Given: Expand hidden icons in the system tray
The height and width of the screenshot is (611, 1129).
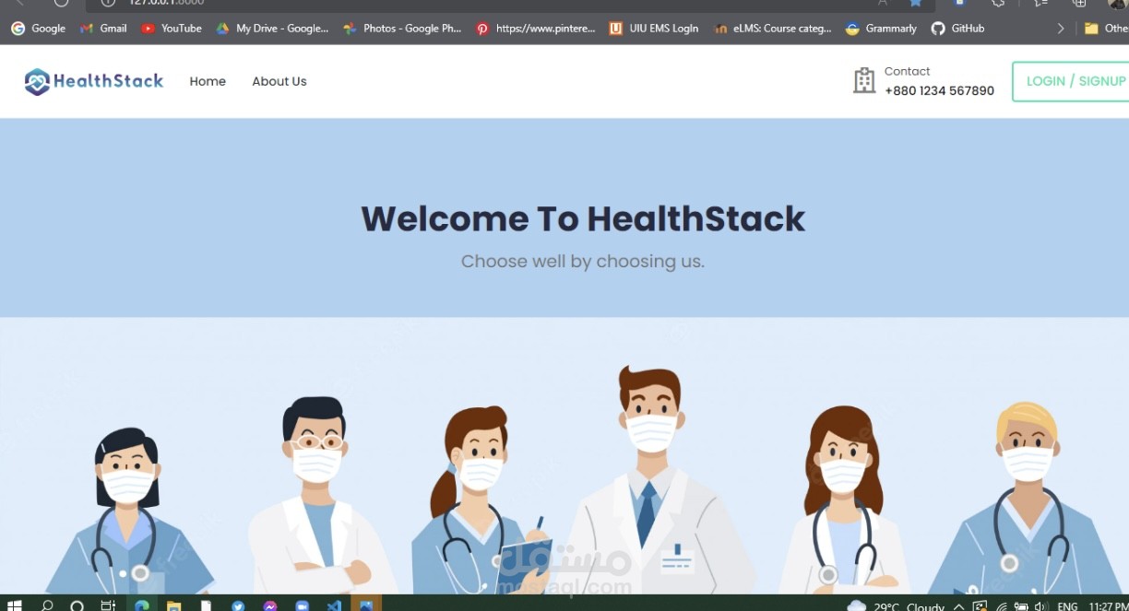Looking at the screenshot, I should click(x=957, y=606).
